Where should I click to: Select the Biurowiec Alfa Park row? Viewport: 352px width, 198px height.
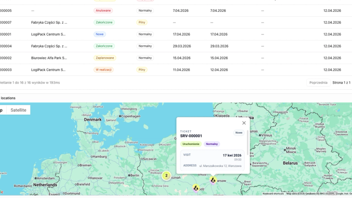(x=176, y=58)
